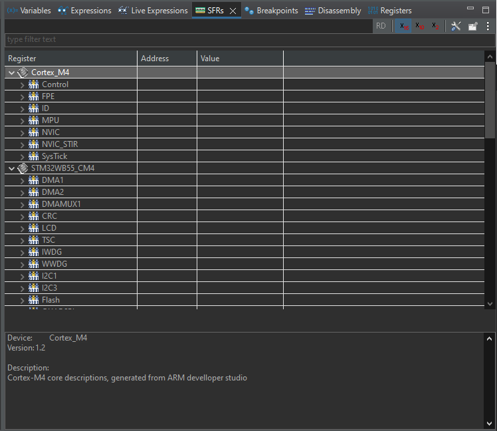Click the IWDG peripheral icon
Image resolution: width=497 pixels, height=431 pixels.
point(34,252)
